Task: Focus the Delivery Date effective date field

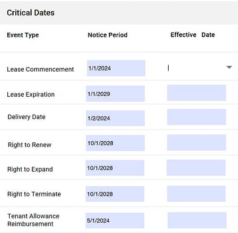Action: (196, 117)
